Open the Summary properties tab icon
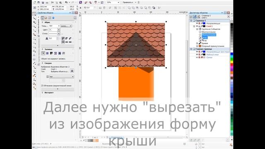Screen dimensions: 265x149 [50, 18]
